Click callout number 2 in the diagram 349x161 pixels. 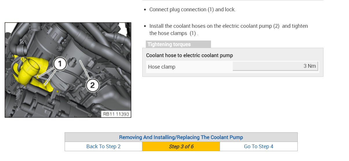coord(92,85)
